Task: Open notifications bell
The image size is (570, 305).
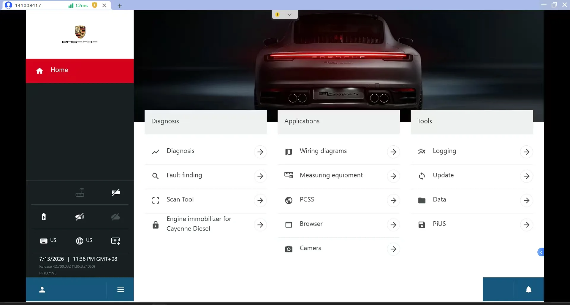Action: (x=529, y=290)
